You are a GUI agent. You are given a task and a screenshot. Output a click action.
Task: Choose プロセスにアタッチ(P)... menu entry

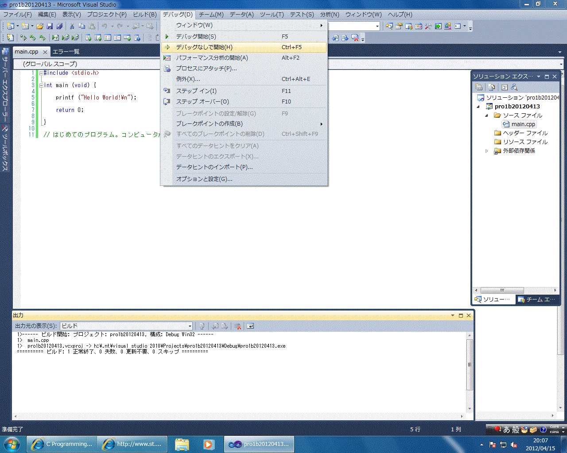pyautogui.click(x=244, y=69)
